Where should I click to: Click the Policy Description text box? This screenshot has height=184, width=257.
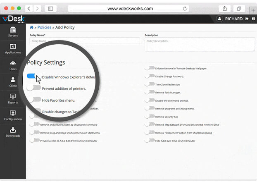point(198,44)
